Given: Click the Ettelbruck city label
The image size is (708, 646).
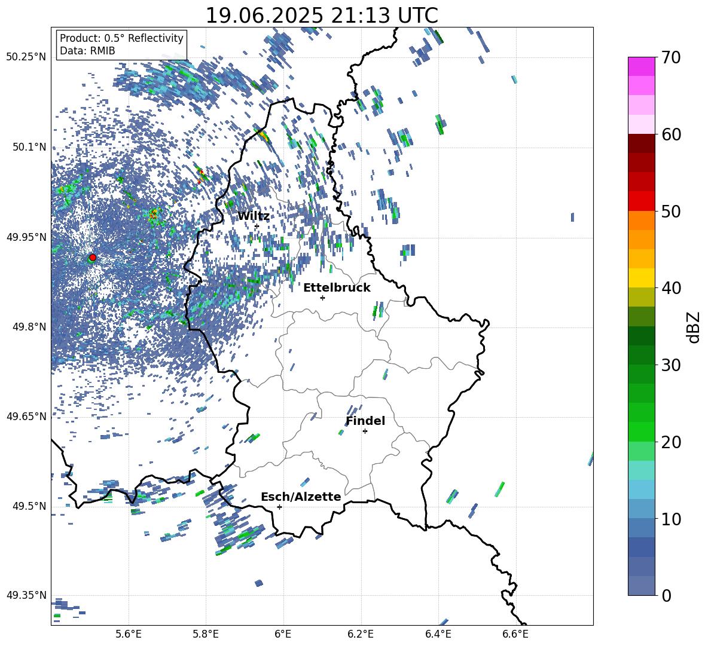Looking at the screenshot, I should 337,288.
